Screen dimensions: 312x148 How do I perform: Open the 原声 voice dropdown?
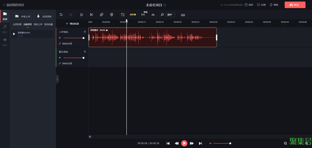[x=170, y=15]
